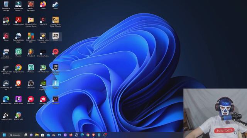Image resolution: width=247 pixels, height=138 pixels.
Task: Select the OpenShot Video Editor shortcut
Action: click(19, 38)
